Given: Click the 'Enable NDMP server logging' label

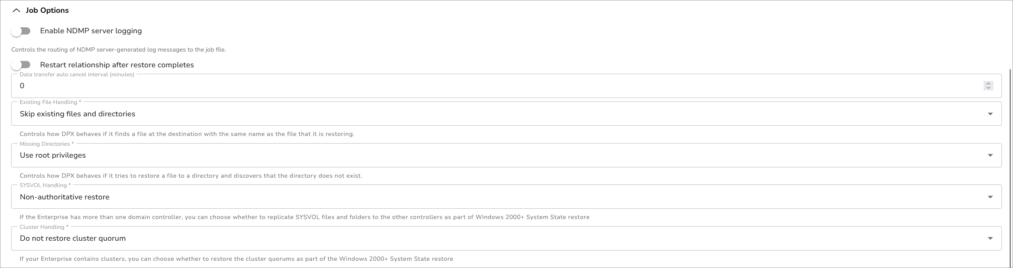Looking at the screenshot, I should pos(91,31).
